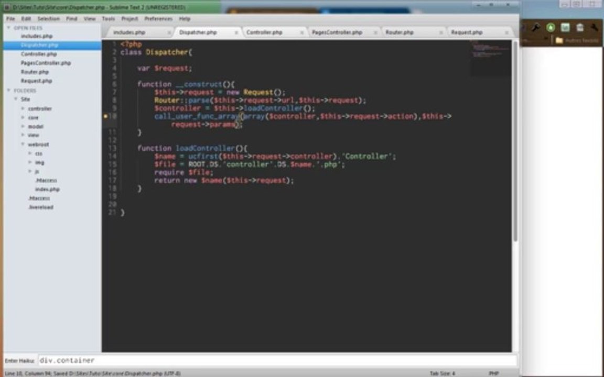Screen dimensions: 604x377
Task: Open Request.php in the Open Files list
Action: 37,81
